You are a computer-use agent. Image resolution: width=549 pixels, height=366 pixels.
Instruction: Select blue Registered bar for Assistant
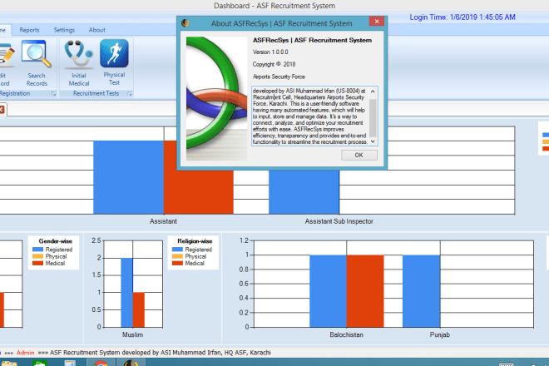(x=128, y=177)
